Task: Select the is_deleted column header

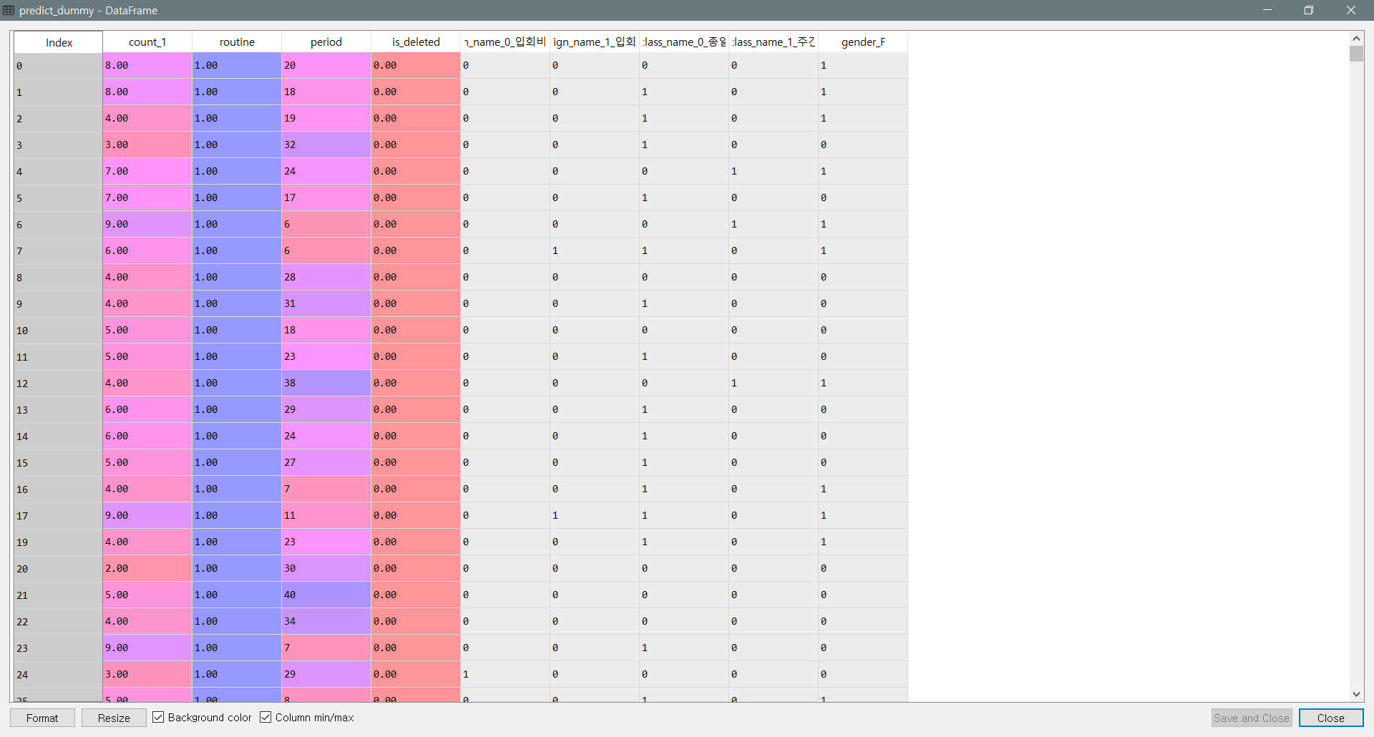Action: click(x=416, y=42)
